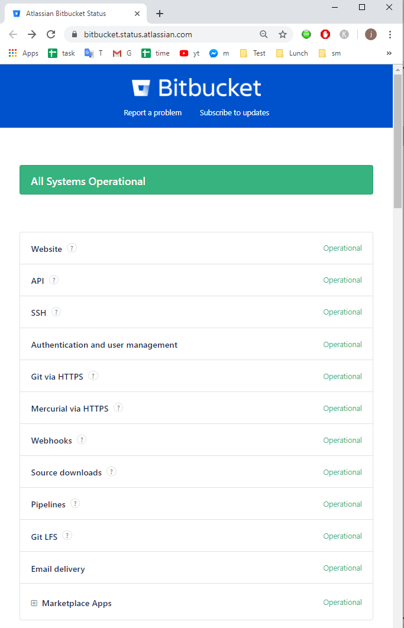Open the Gmail 'G' bookmark
404x628 pixels.
point(122,53)
